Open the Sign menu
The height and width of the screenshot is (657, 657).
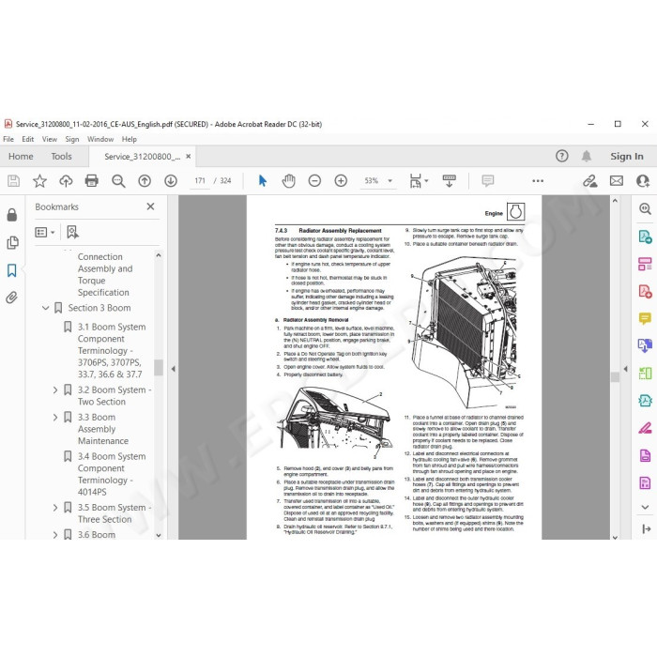pos(72,139)
